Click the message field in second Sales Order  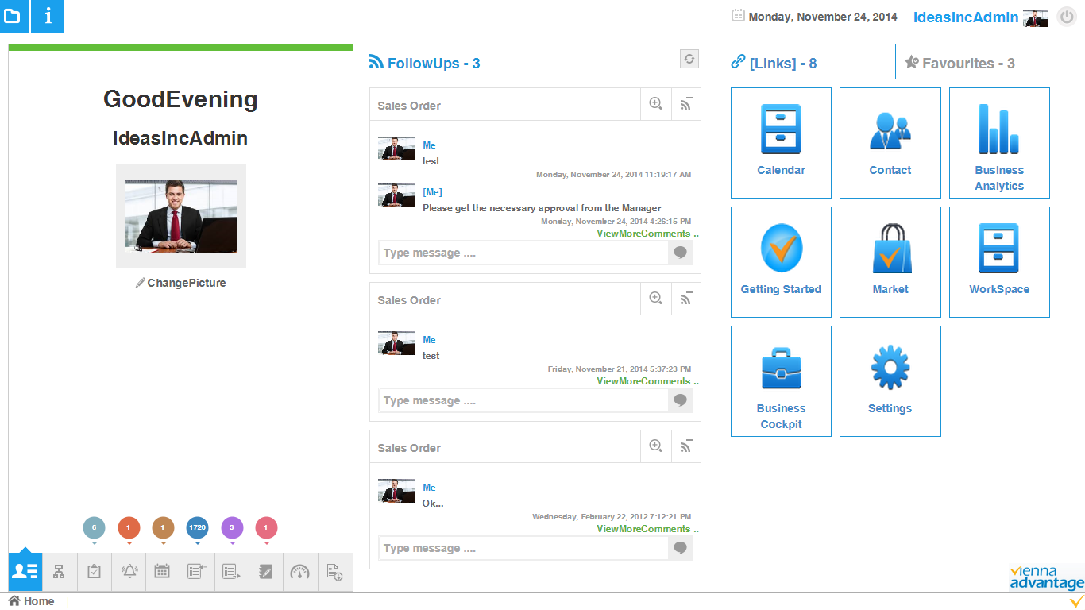pos(523,400)
